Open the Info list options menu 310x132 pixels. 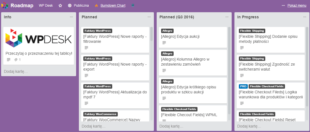71,17
